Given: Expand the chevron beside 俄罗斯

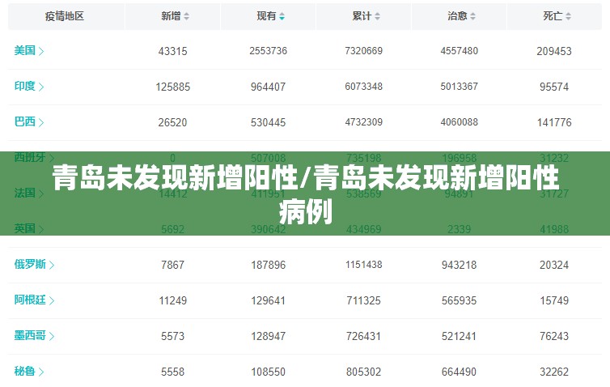Looking at the screenshot, I should pos(52,265).
